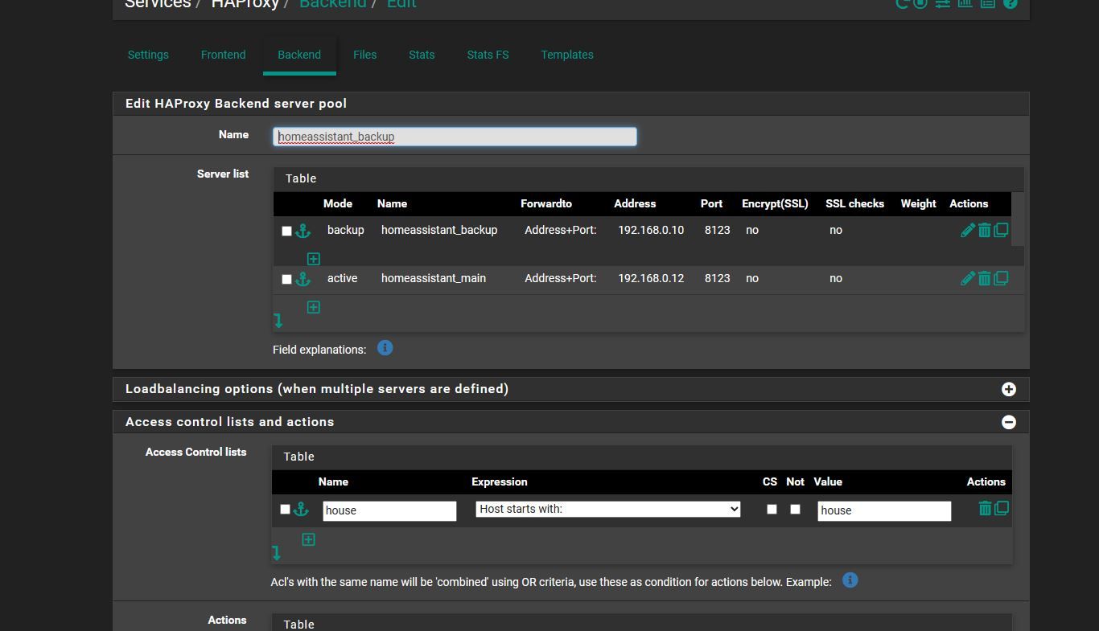Select the Backend tab

click(299, 55)
